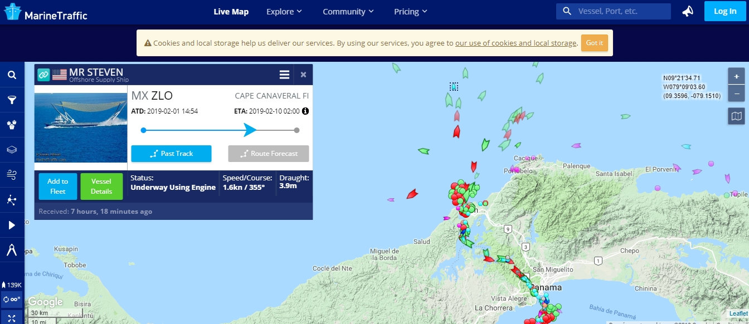Image resolution: width=749 pixels, height=324 pixels.
Task: Open the map search magnifier in sidebar
Action: (x=12, y=75)
